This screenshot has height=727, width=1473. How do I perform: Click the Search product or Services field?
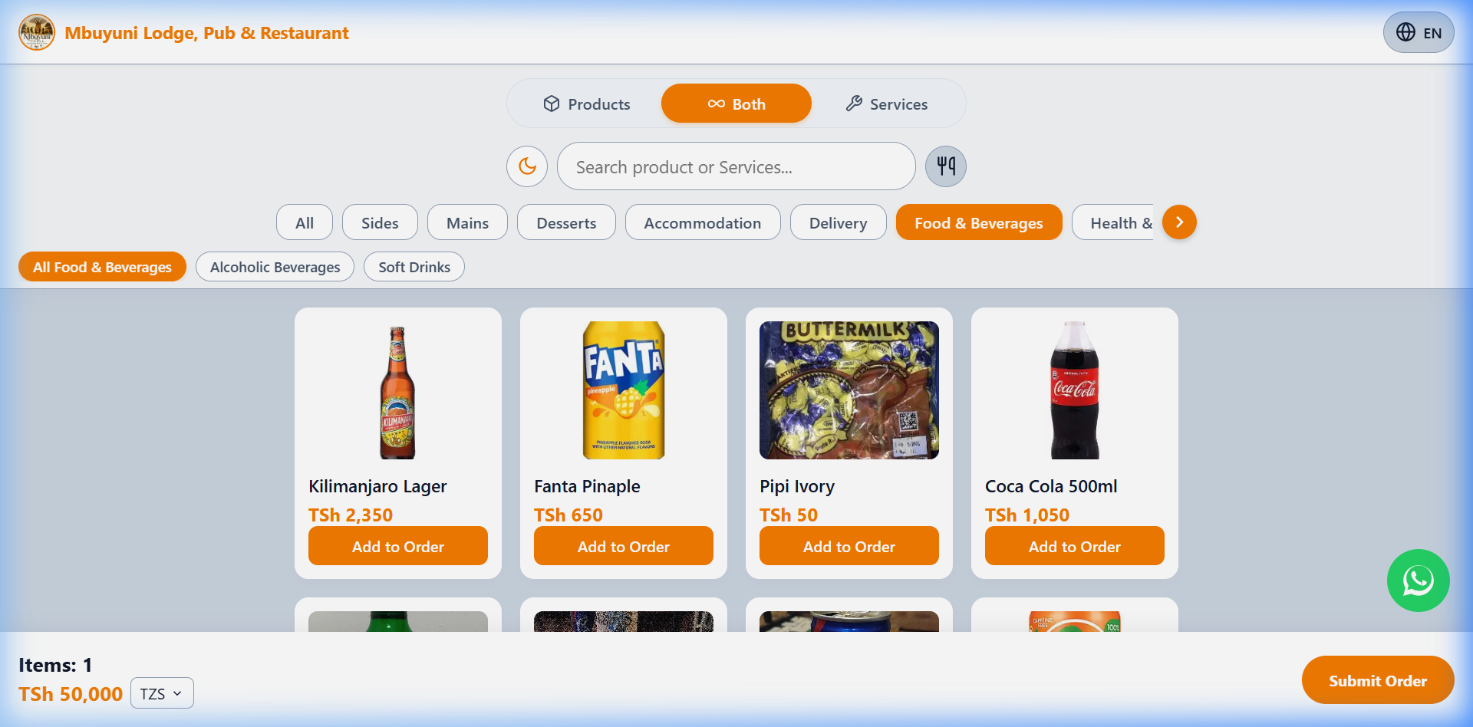pyautogui.click(x=736, y=166)
